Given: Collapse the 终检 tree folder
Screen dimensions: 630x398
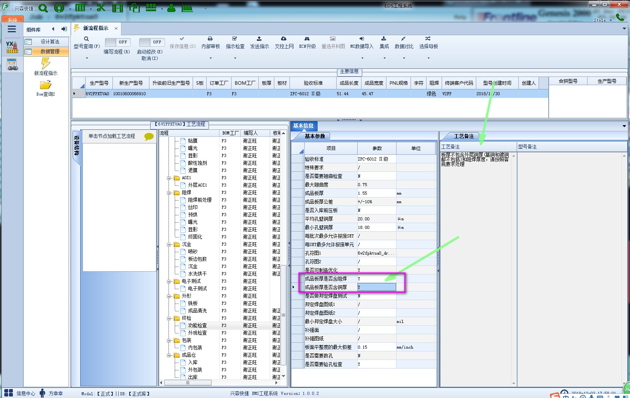Looking at the screenshot, I should click(x=169, y=318).
